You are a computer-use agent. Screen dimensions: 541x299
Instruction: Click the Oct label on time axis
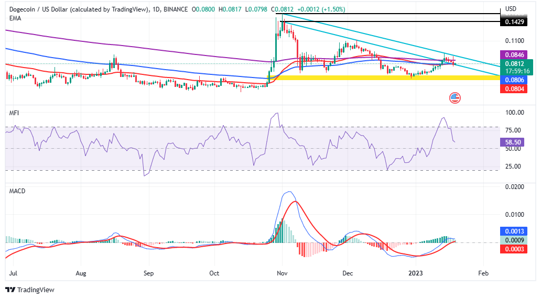coord(214,273)
